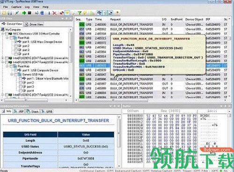Toggle the third blue-framed panel icon in toolbar
234x172 pixels.
tap(110, 13)
